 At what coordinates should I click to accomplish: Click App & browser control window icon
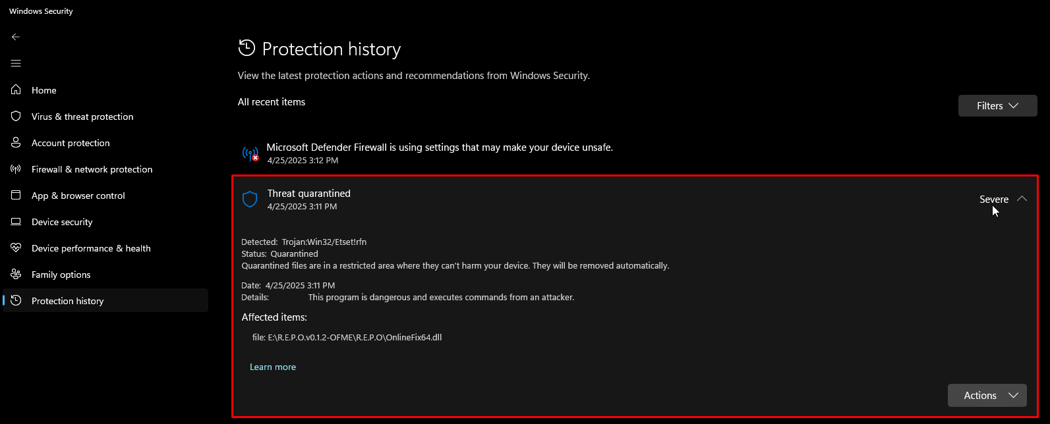(x=16, y=196)
